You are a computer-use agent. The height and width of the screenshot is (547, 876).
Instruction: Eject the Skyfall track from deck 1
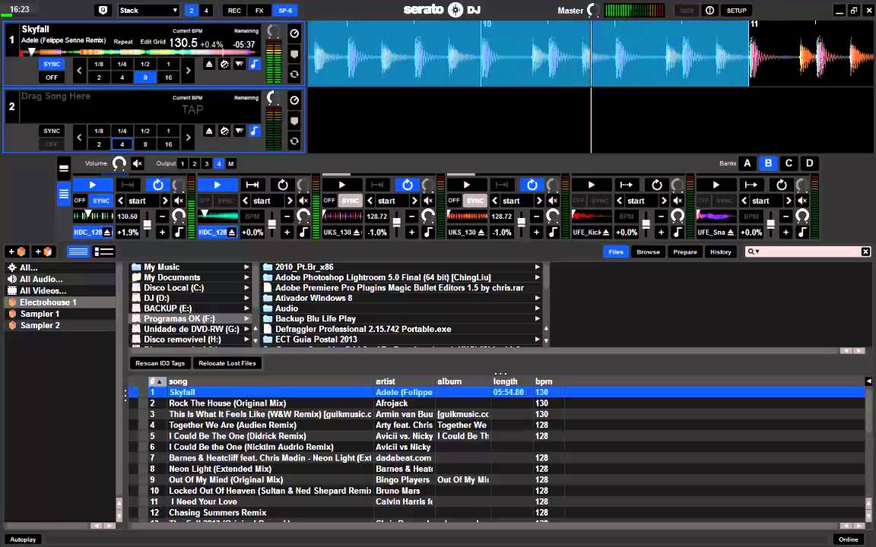209,64
